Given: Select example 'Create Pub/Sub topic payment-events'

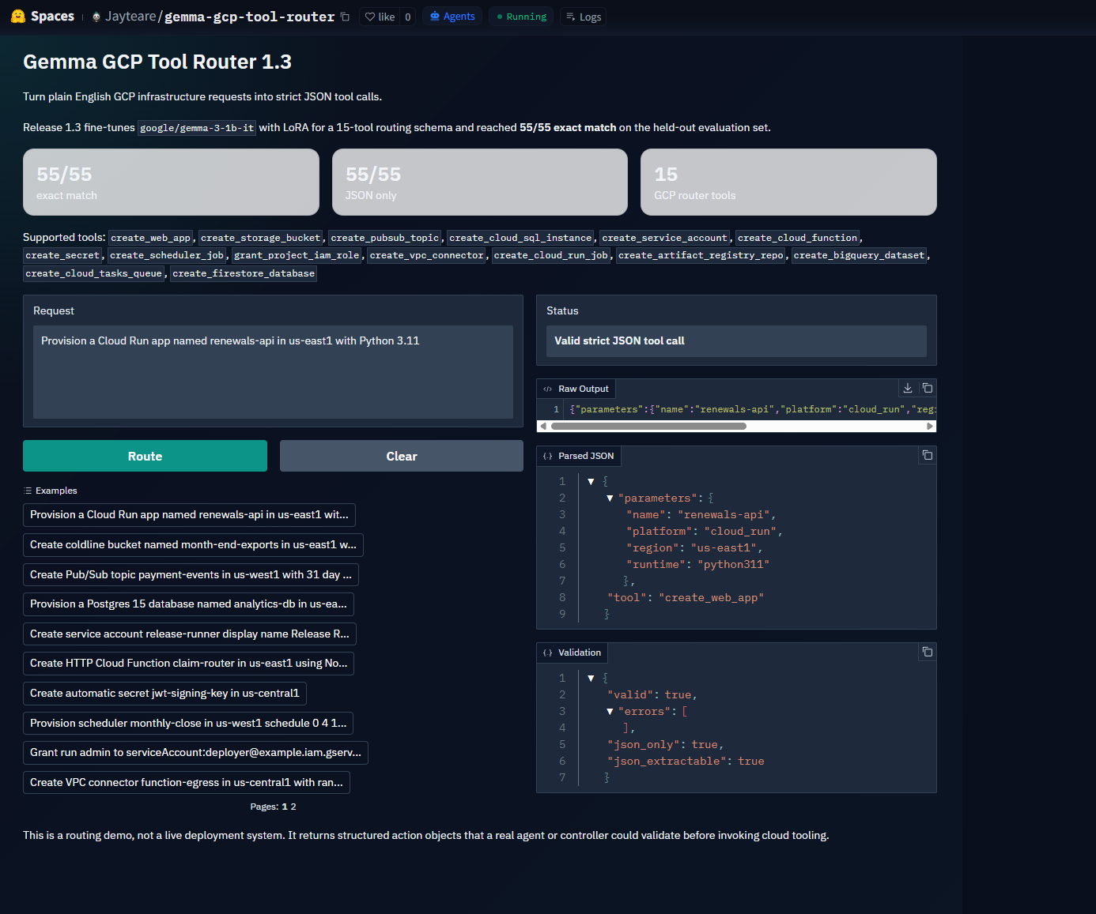Looking at the screenshot, I should (x=191, y=574).
